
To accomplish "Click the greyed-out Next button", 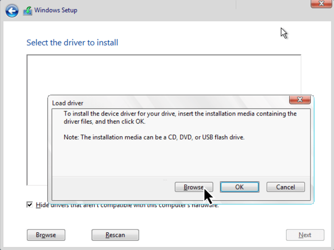I will pyautogui.click(x=305, y=235).
